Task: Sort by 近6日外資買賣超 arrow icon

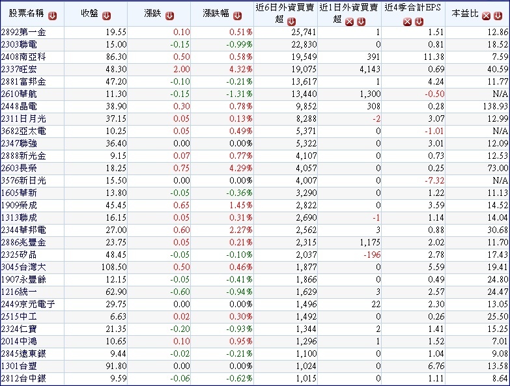Action: pos(291,21)
